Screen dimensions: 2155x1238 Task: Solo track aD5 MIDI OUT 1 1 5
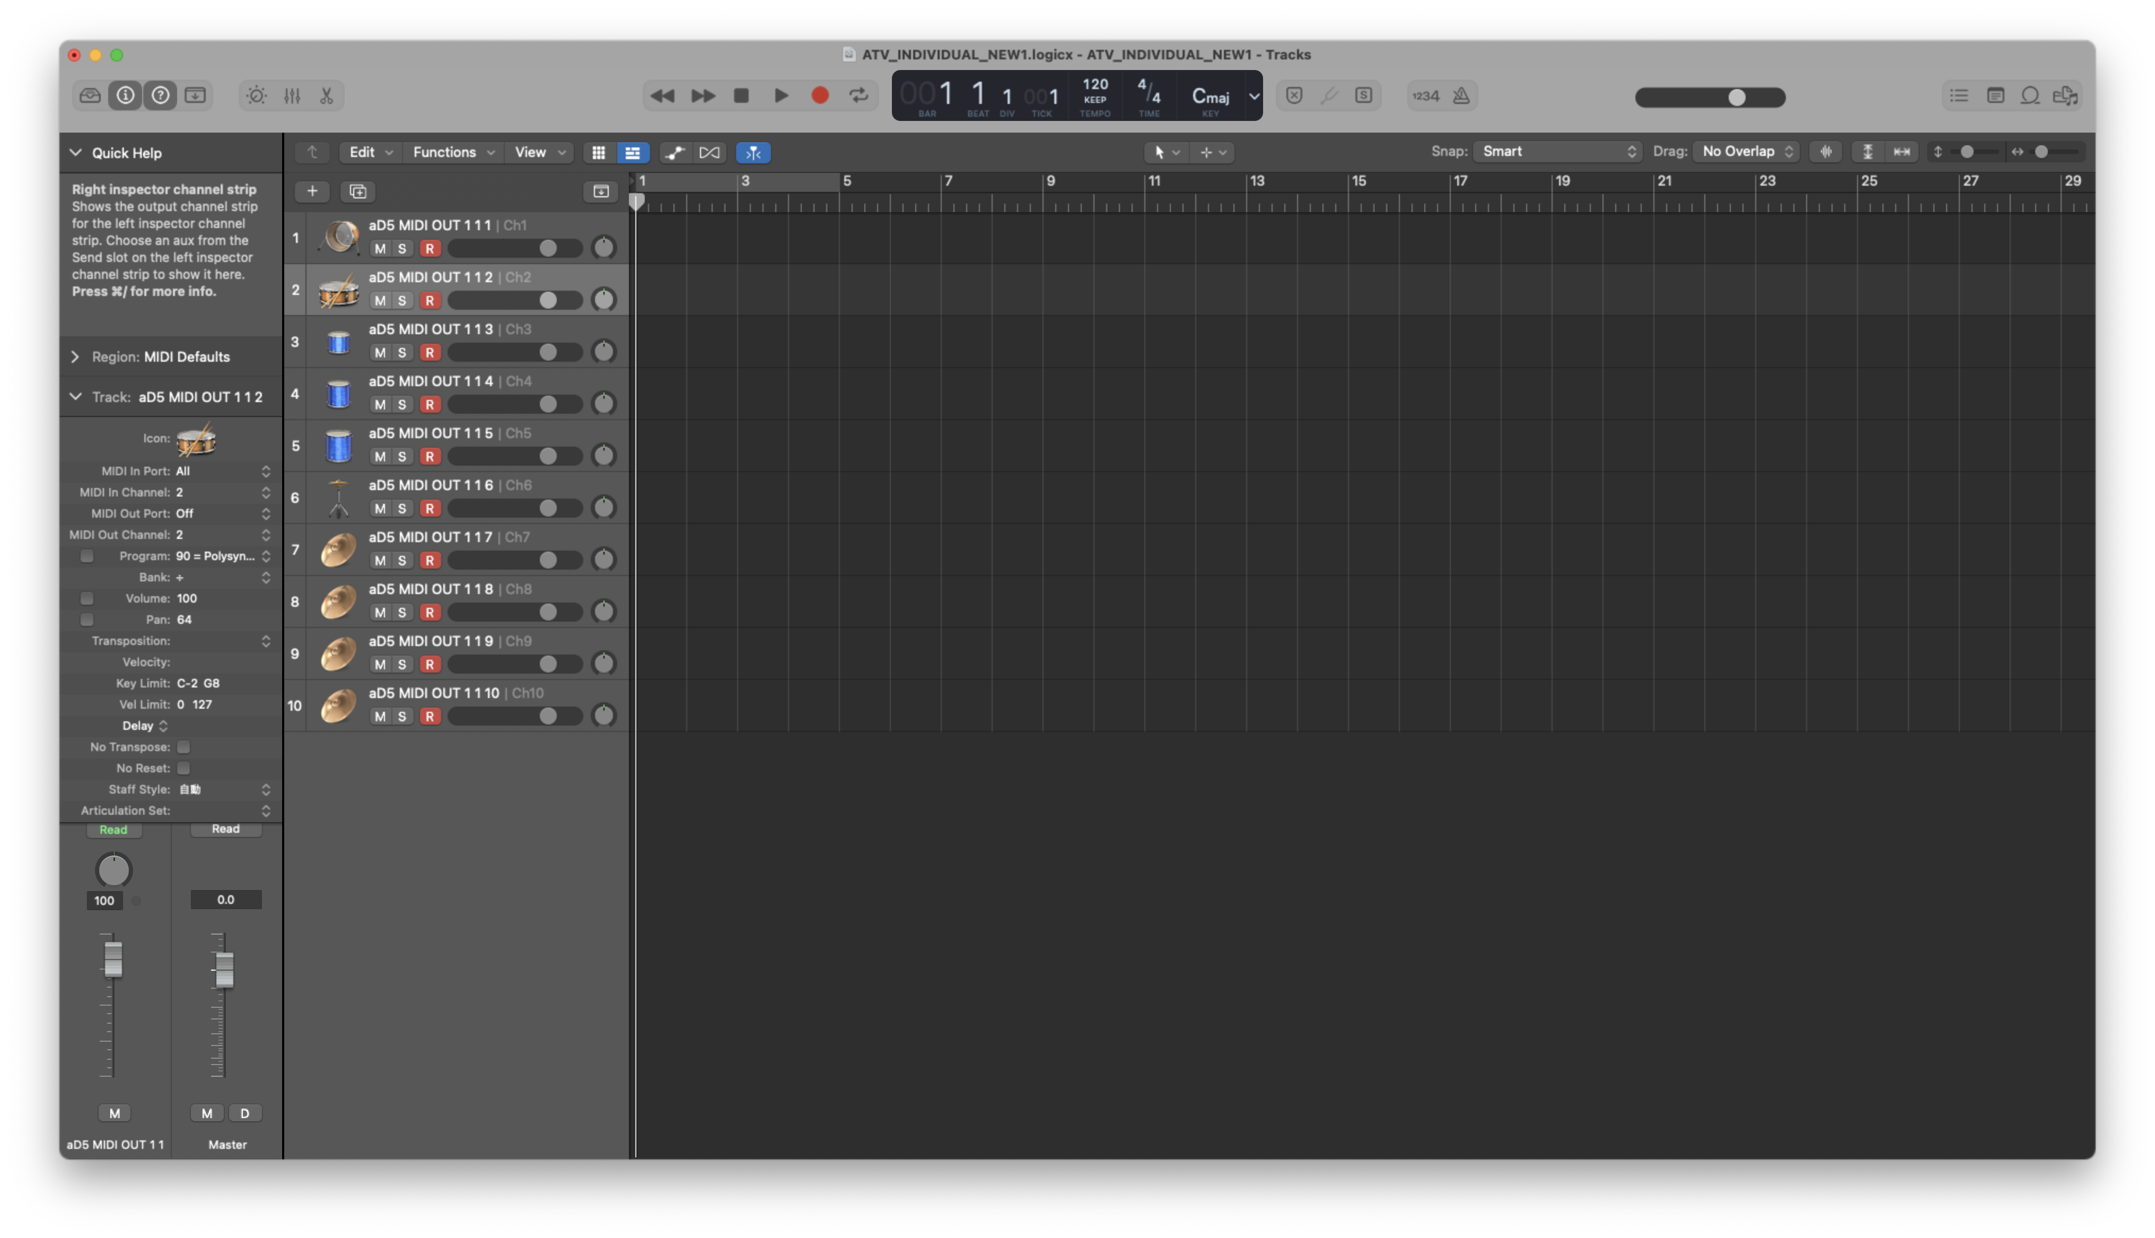click(401, 457)
